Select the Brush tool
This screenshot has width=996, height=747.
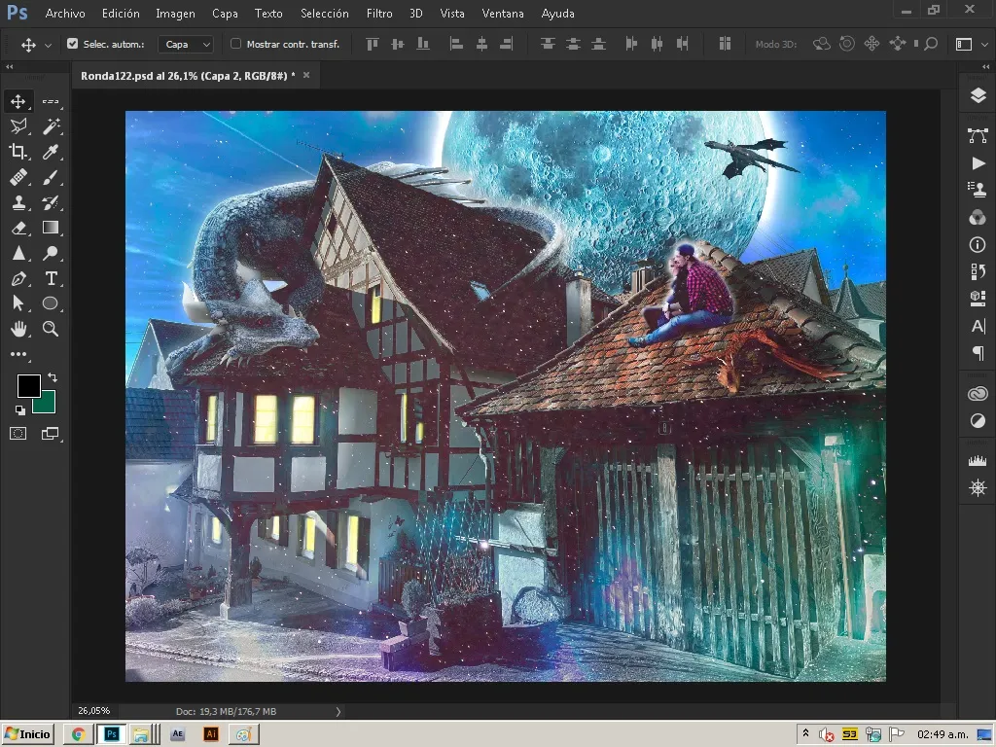click(51, 177)
